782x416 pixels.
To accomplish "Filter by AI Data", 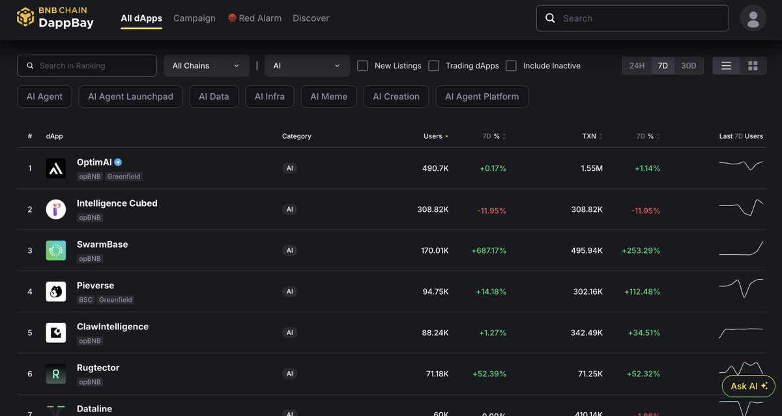I will [x=214, y=97].
